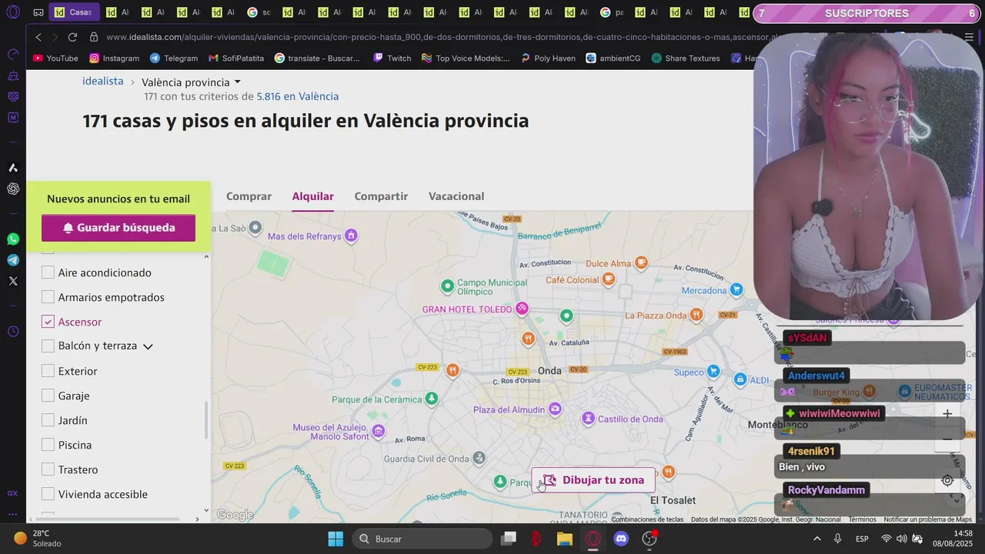Open the Twitch bookmark
Viewport: 985px width, 554px height.
tap(392, 58)
